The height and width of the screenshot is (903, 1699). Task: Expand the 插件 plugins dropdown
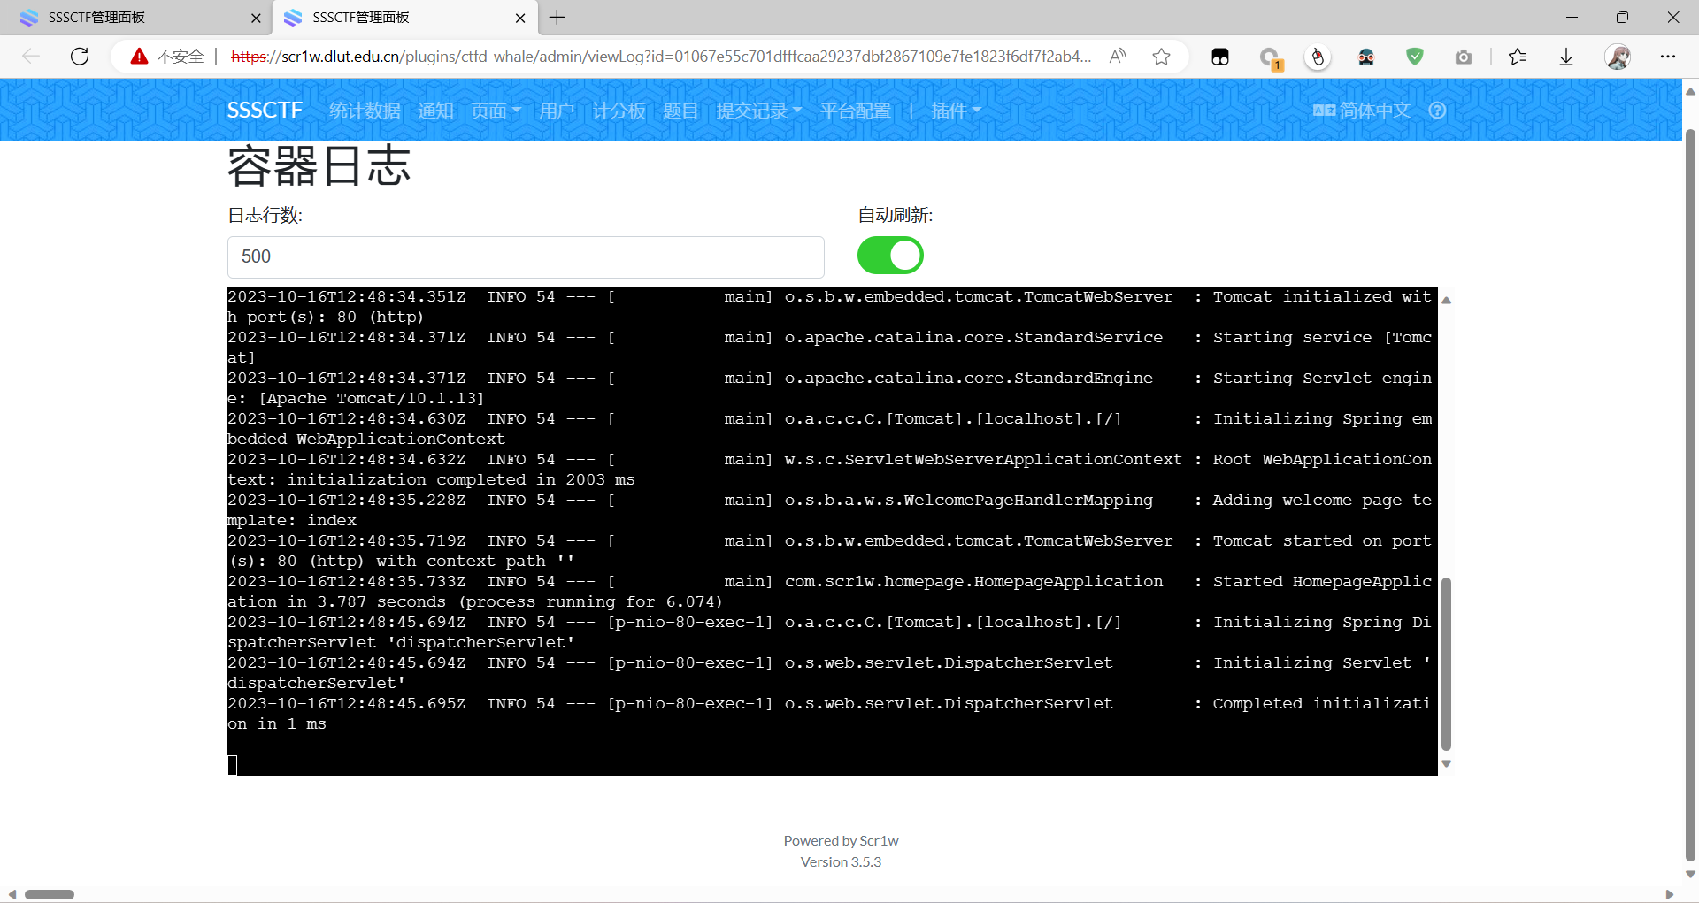(956, 111)
